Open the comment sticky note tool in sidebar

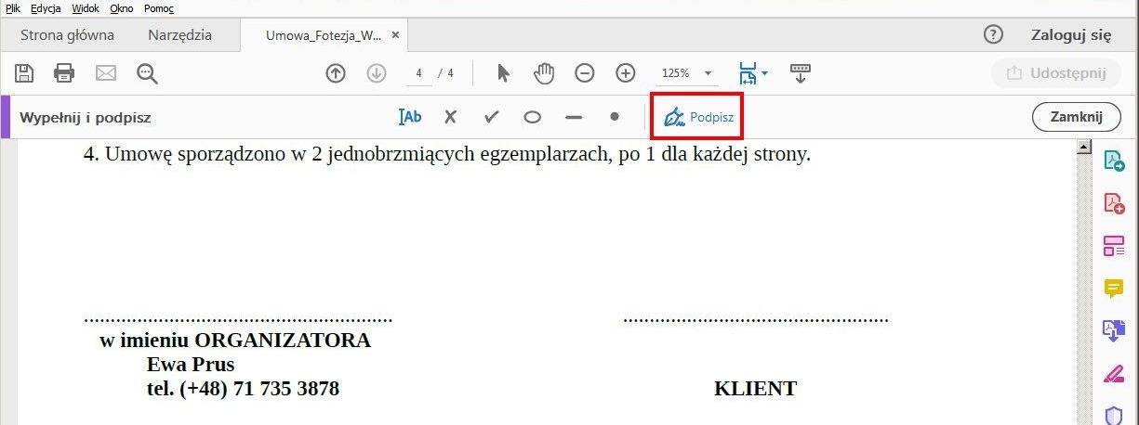[1113, 289]
